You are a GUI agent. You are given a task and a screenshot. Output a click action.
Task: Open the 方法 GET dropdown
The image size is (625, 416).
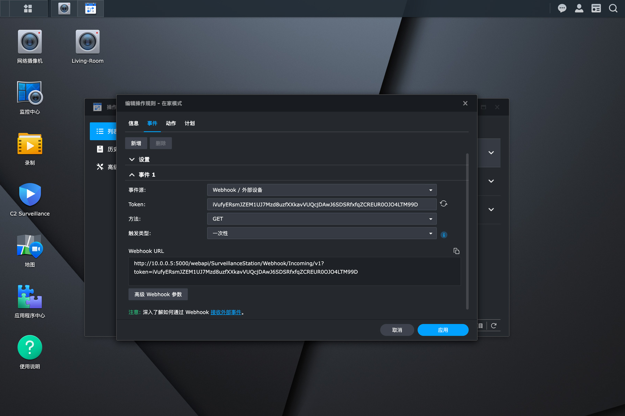(x=322, y=219)
